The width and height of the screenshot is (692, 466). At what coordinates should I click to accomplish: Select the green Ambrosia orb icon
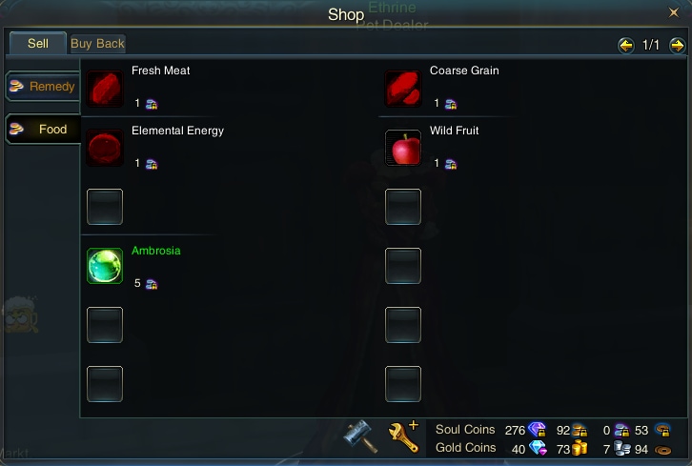tap(105, 266)
